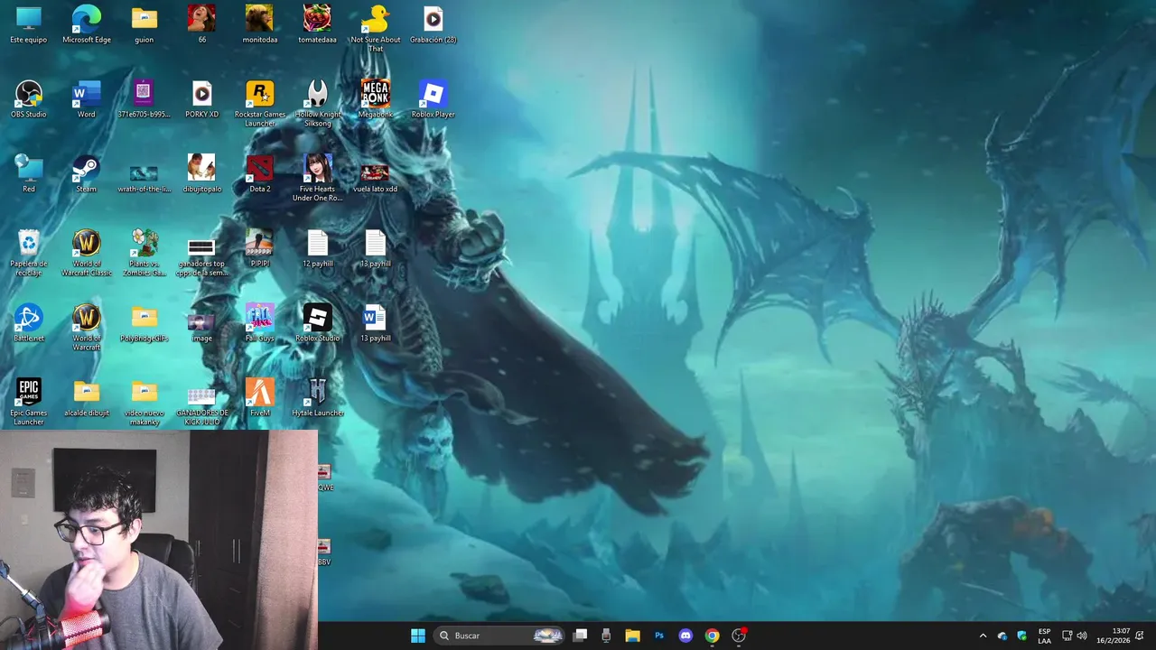1156x650 pixels.
Task: Select the 13 payhill Word document
Action: tap(375, 323)
